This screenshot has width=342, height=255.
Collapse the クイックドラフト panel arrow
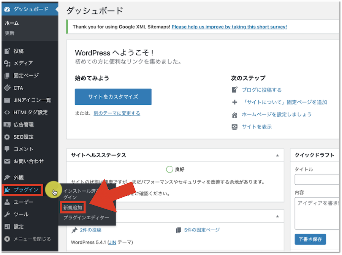[x=337, y=155]
